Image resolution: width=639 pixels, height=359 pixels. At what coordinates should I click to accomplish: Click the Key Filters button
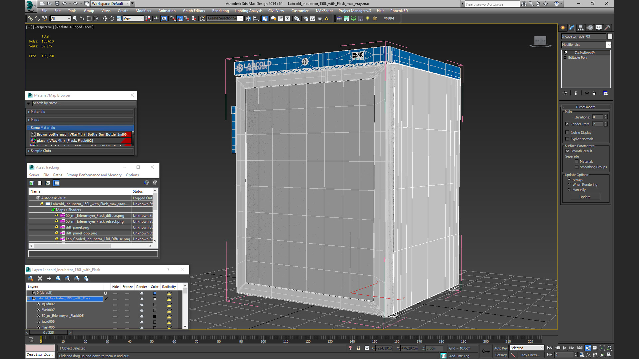(531, 355)
